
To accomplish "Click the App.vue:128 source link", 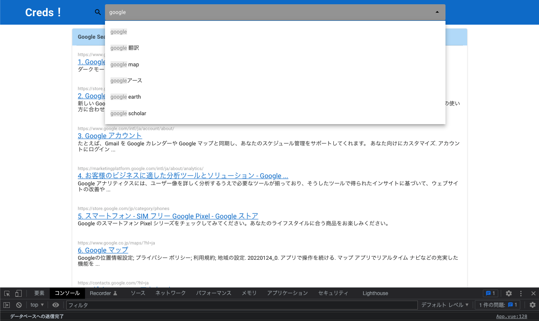I will click(511, 316).
